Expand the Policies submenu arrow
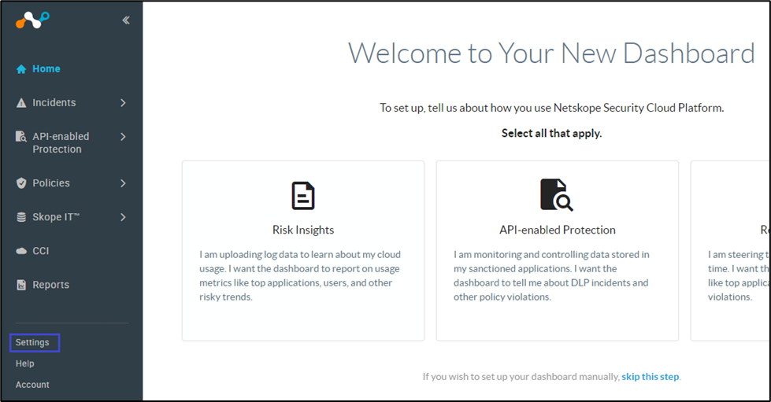 (123, 183)
